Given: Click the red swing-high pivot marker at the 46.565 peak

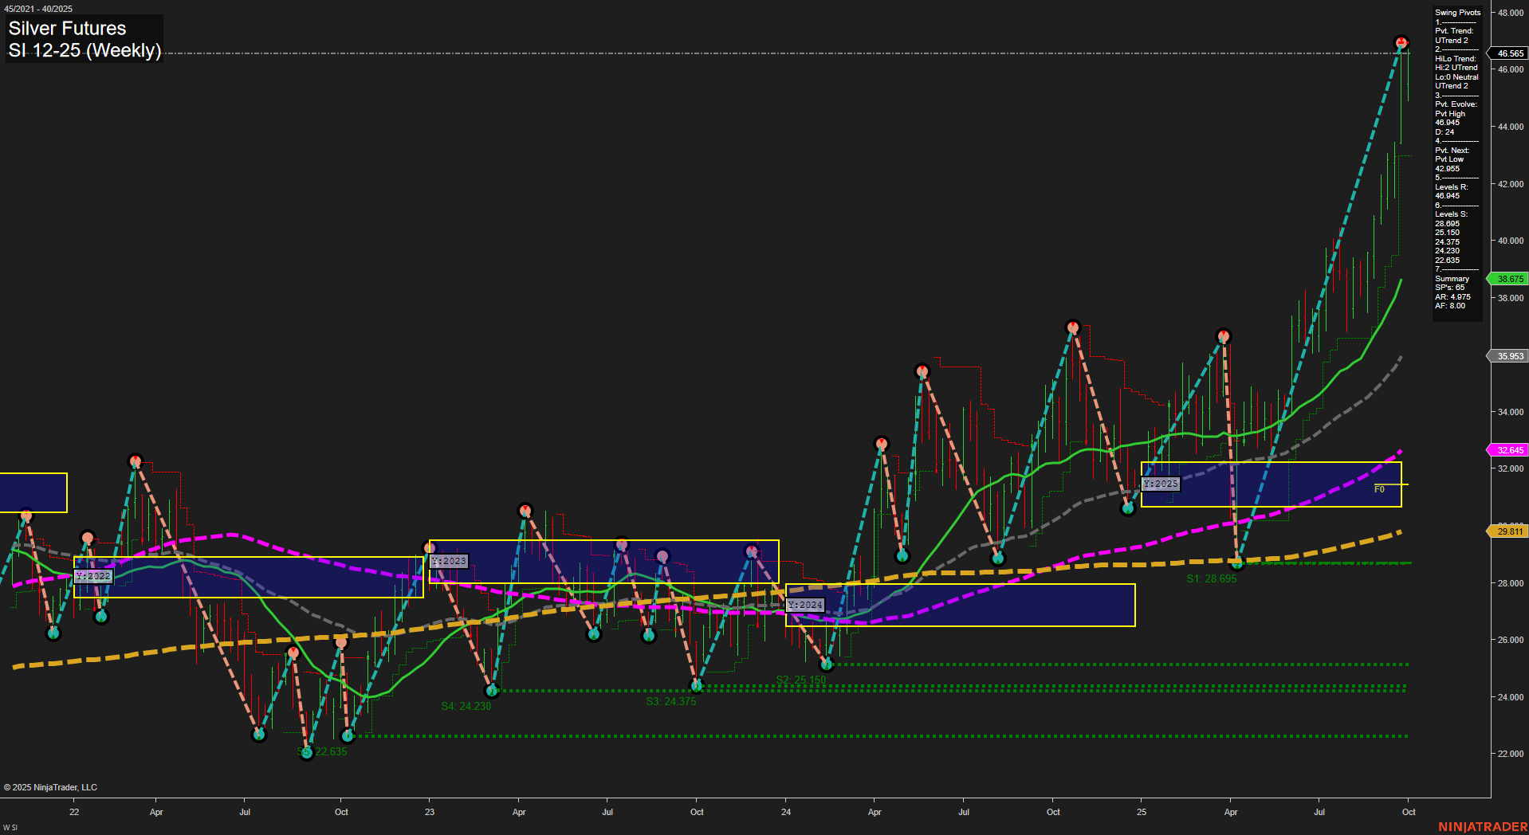Looking at the screenshot, I should coord(1400,42).
